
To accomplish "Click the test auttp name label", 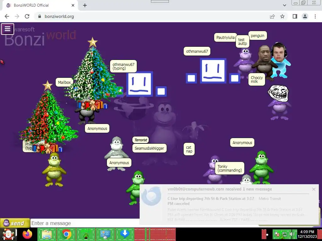I will pyautogui.click(x=242, y=42).
